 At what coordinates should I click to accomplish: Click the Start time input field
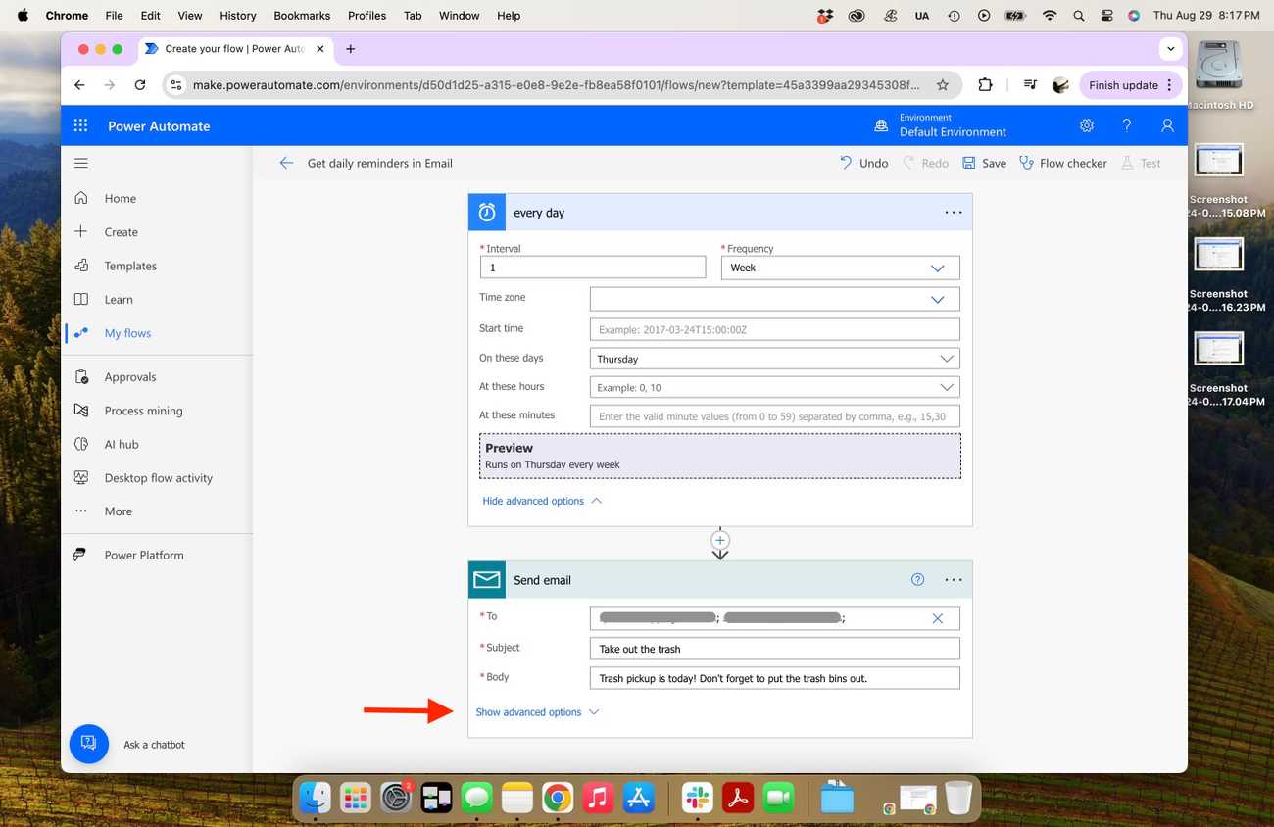(775, 330)
